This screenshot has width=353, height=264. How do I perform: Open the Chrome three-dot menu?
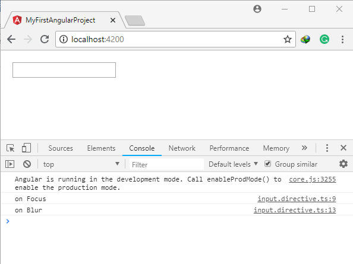click(342, 39)
